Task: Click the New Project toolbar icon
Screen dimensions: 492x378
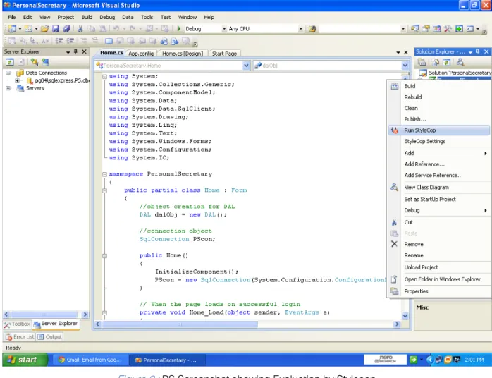Action: coord(11,29)
